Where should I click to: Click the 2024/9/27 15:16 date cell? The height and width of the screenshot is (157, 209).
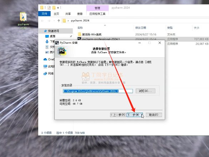(x=146, y=35)
